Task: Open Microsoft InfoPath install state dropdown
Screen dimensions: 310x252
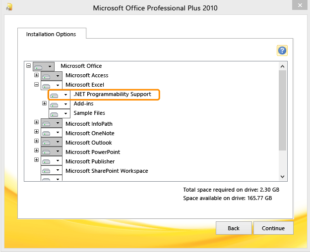Action: pos(52,123)
